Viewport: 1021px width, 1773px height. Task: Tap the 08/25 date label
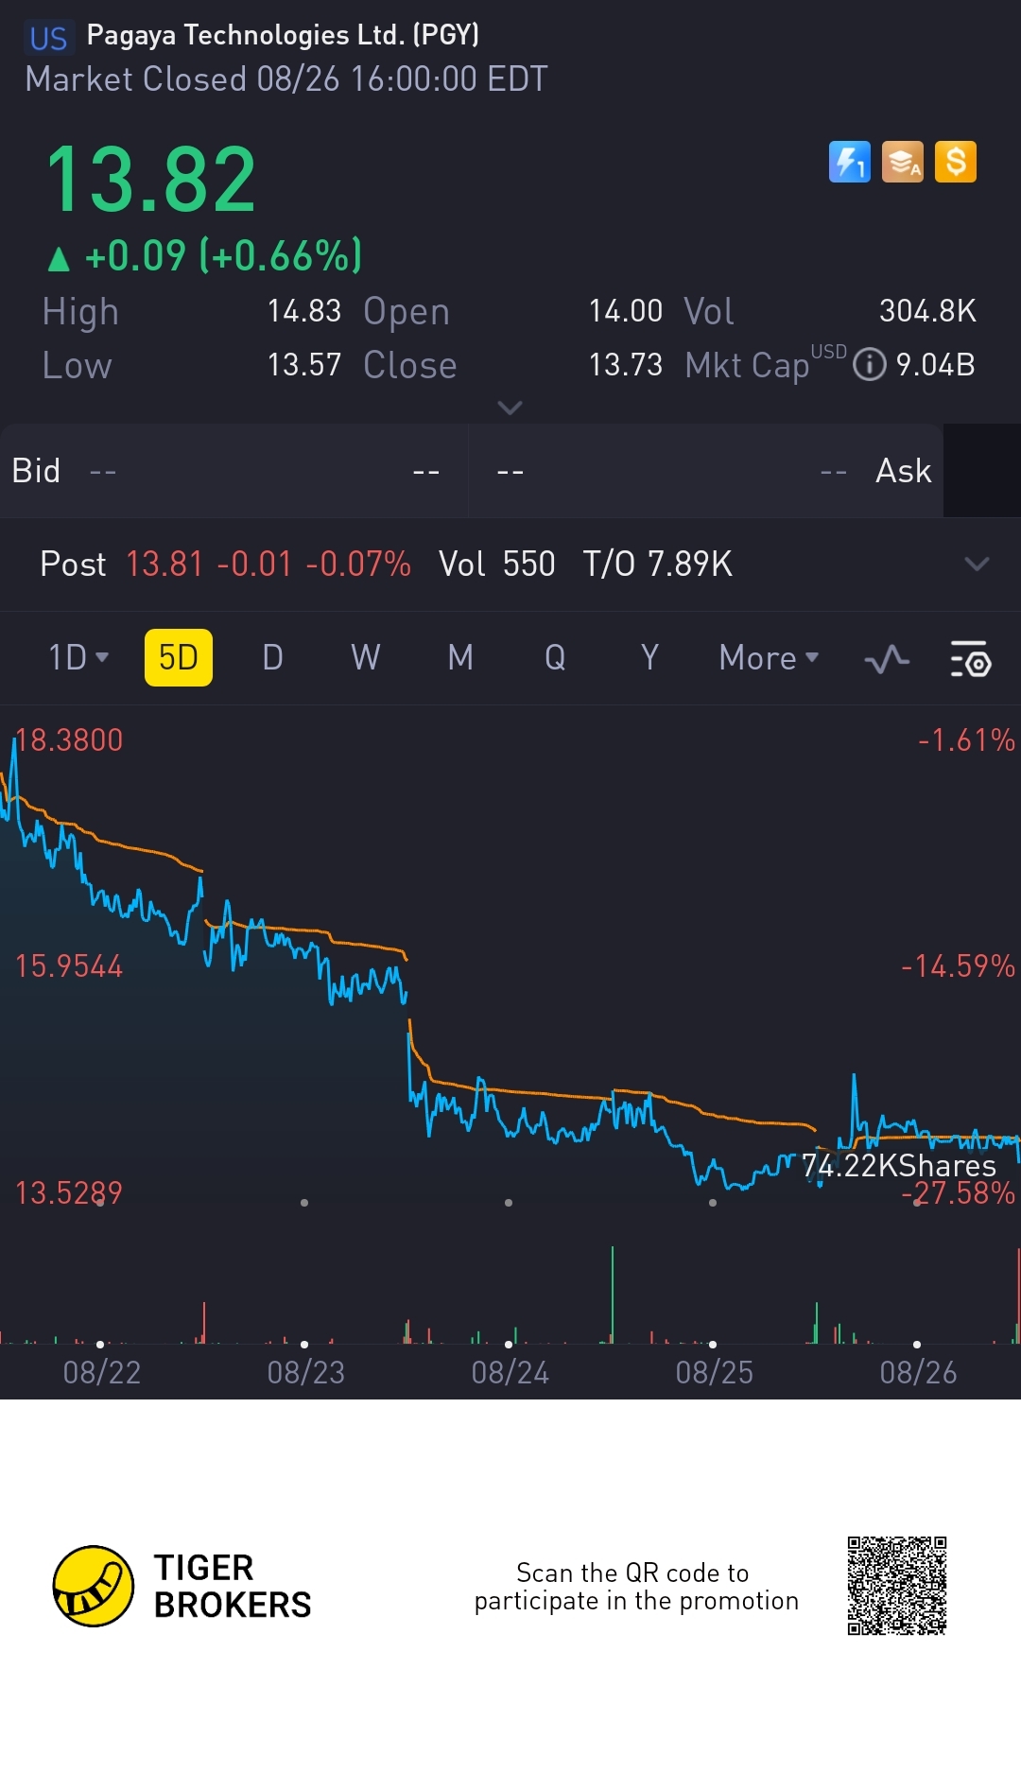point(715,1372)
